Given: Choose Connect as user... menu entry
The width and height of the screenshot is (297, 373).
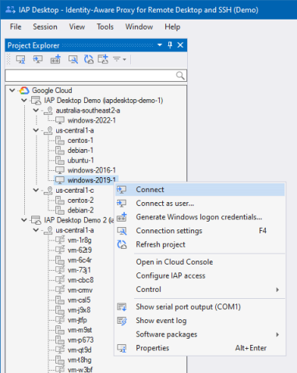Looking at the screenshot, I should click(200, 204).
